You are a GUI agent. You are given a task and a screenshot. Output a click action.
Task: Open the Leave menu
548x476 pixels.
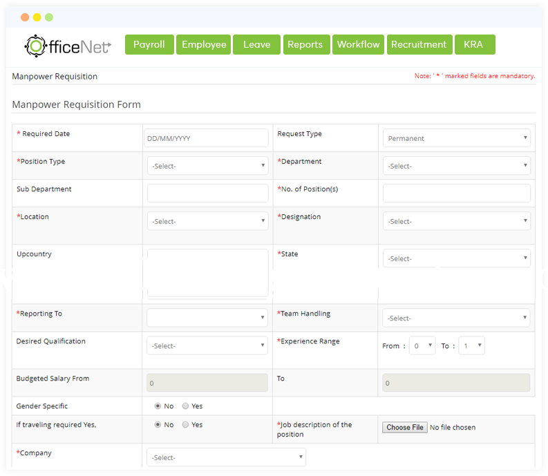point(257,44)
